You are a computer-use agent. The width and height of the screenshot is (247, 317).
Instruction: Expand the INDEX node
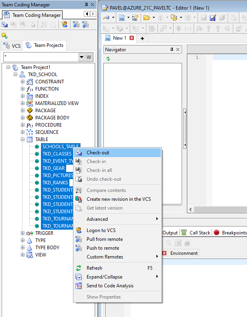pyautogui.click(x=23, y=96)
